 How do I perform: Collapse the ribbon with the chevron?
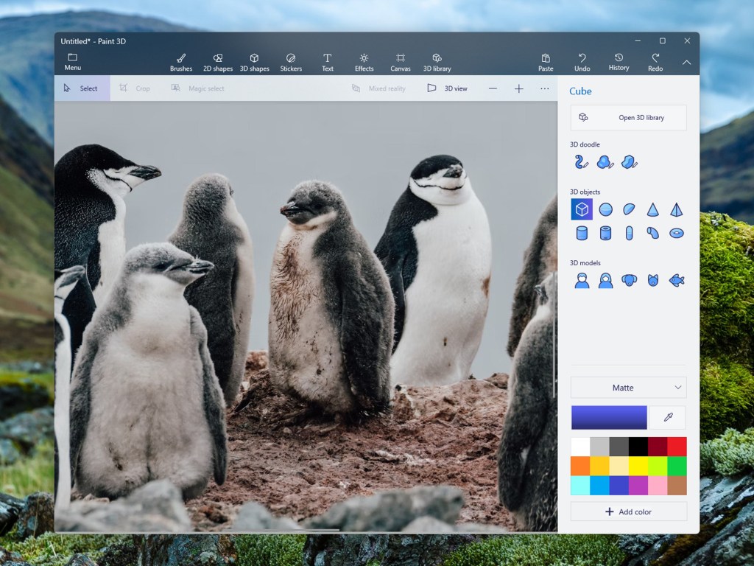(686, 63)
